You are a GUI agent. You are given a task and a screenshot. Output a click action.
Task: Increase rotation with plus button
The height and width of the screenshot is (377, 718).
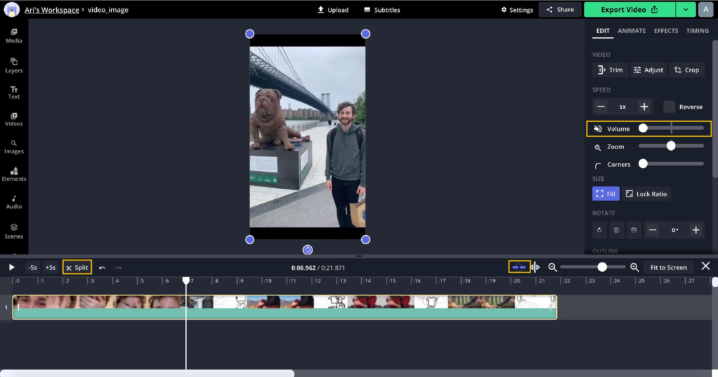(x=696, y=230)
